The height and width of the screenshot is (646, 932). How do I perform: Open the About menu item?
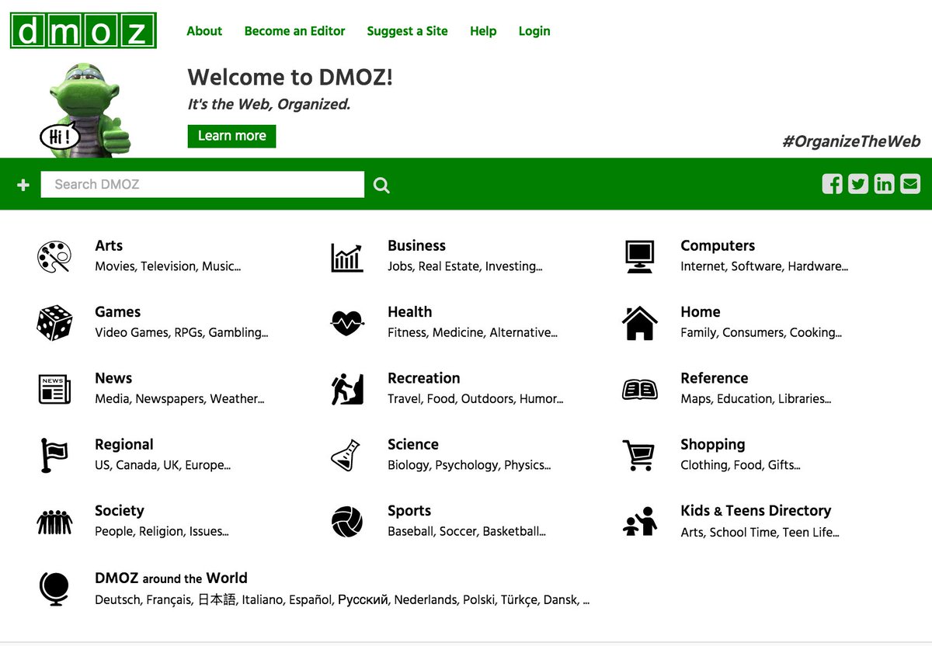tap(204, 31)
